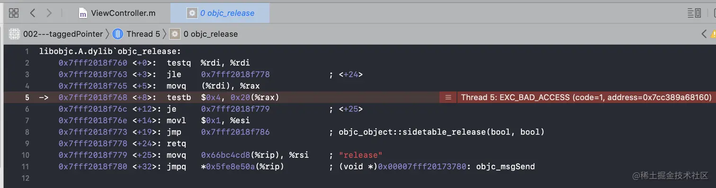
Task: Expand the EXC_BAD_ACCESS error annotation icon
Action: coord(448,97)
